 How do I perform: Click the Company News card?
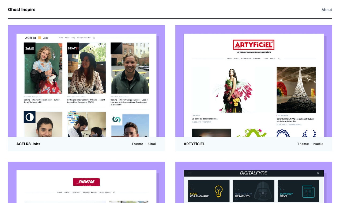(299, 191)
